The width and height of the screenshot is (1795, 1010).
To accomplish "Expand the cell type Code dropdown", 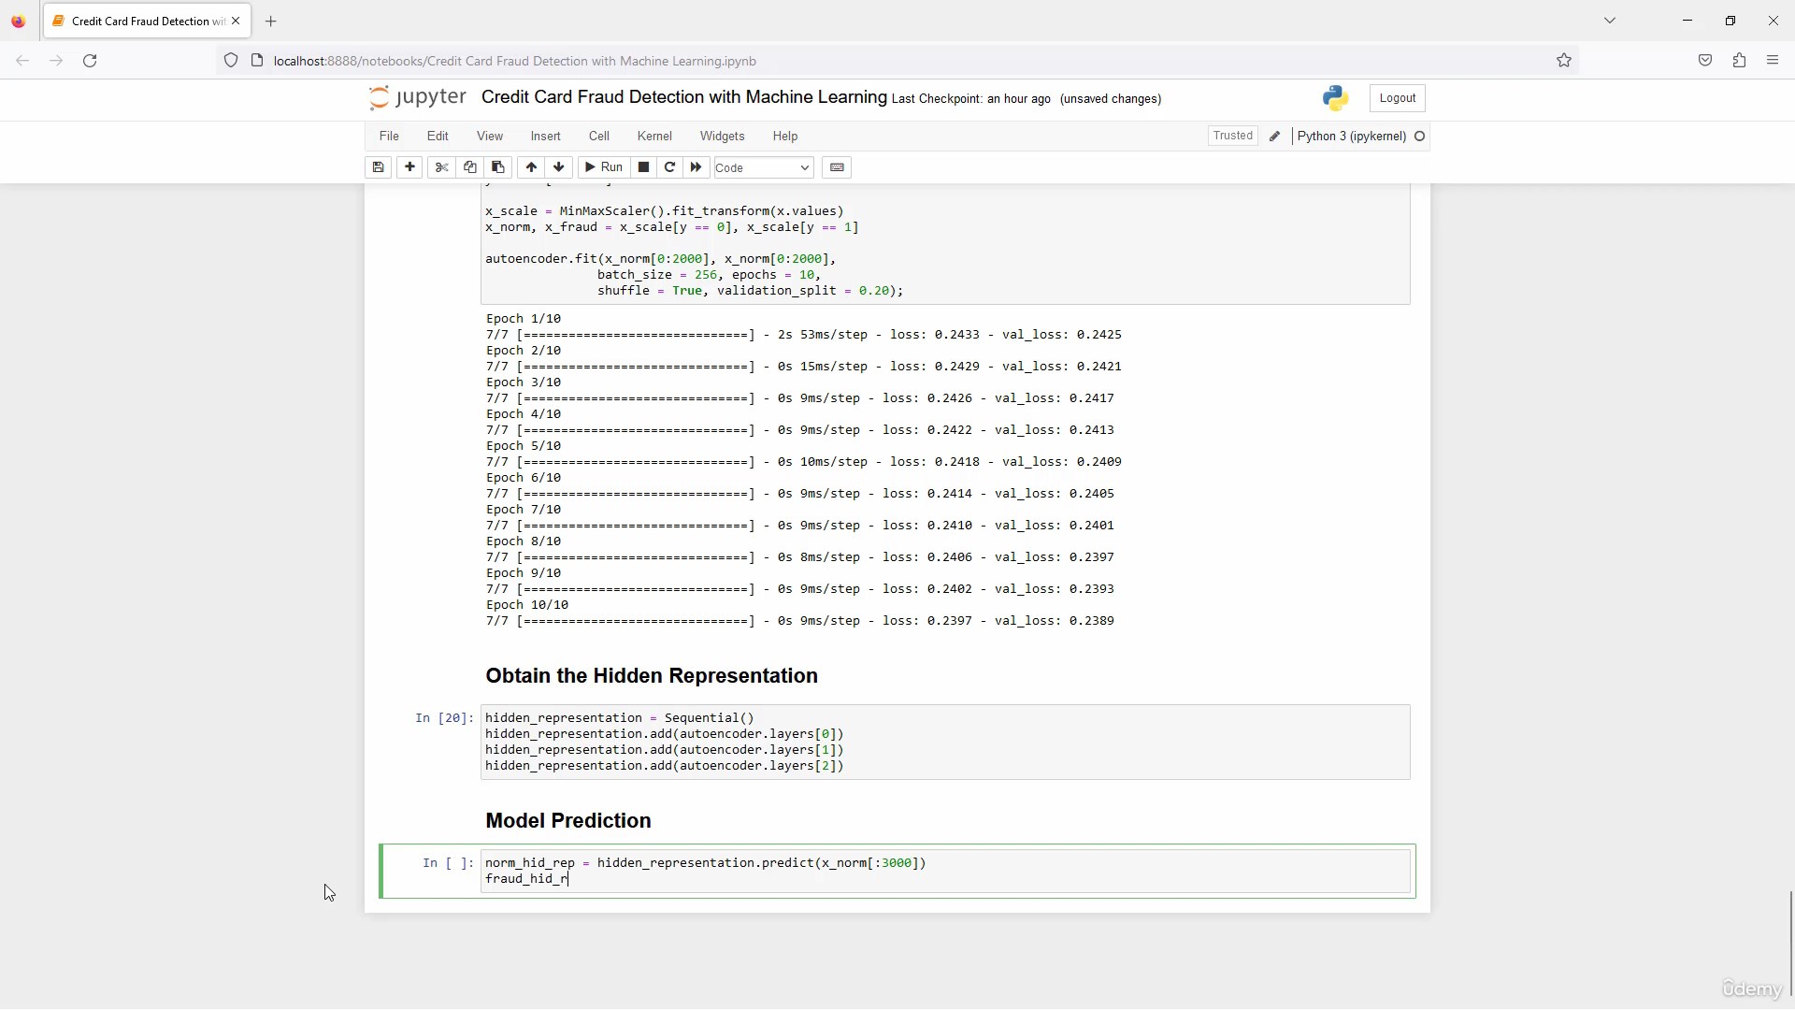I will [763, 168].
